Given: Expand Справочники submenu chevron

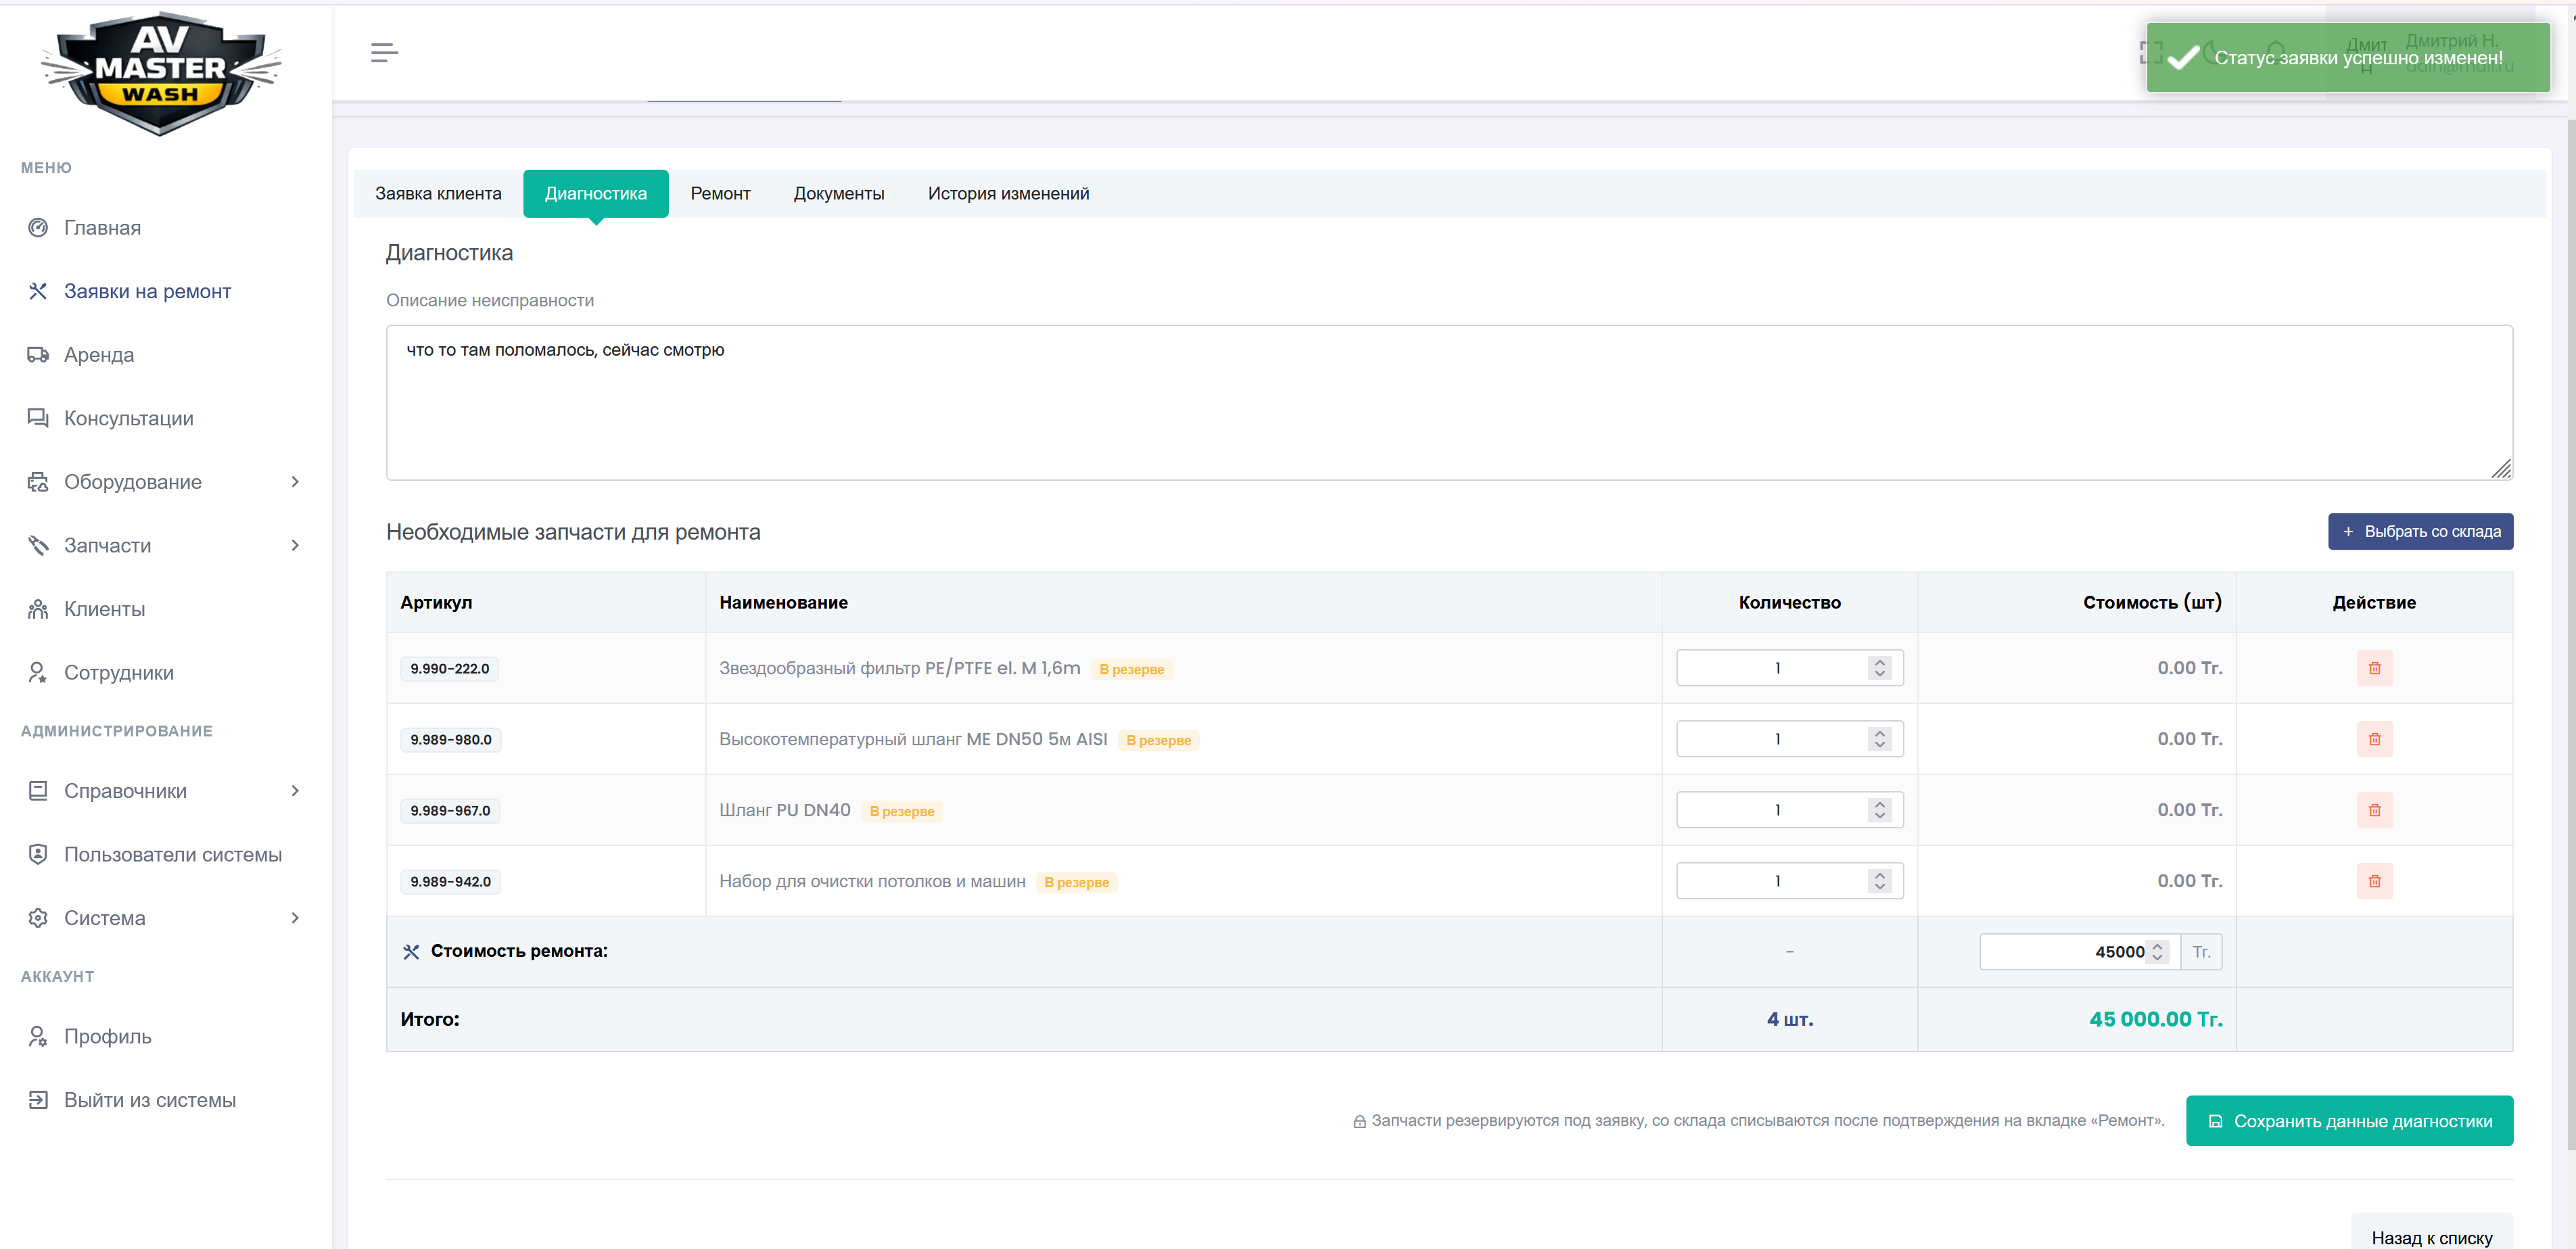Looking at the screenshot, I should pyautogui.click(x=295, y=791).
